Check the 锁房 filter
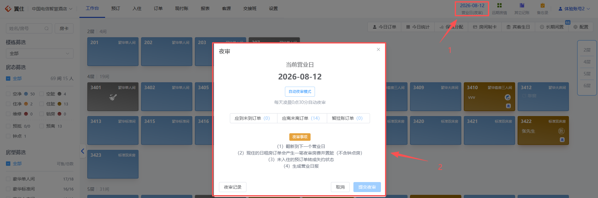 42,114
